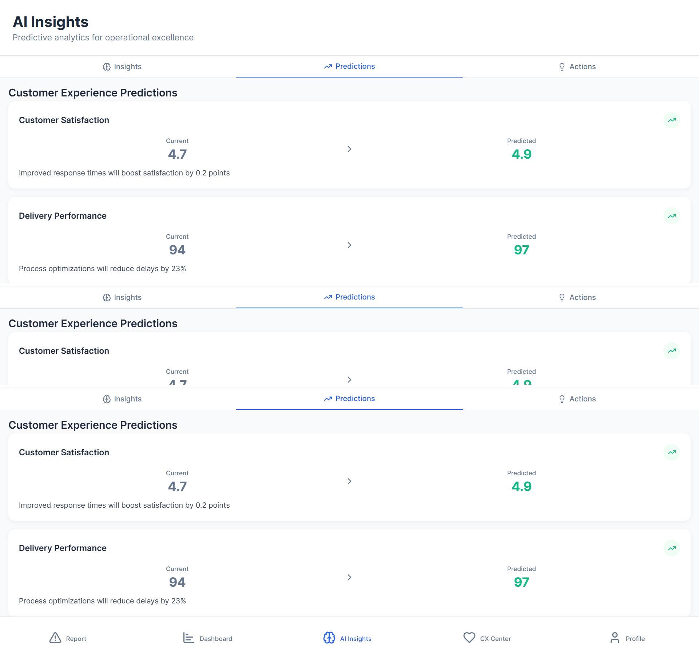
Task: Open CX Center heart icon
Action: 469,638
